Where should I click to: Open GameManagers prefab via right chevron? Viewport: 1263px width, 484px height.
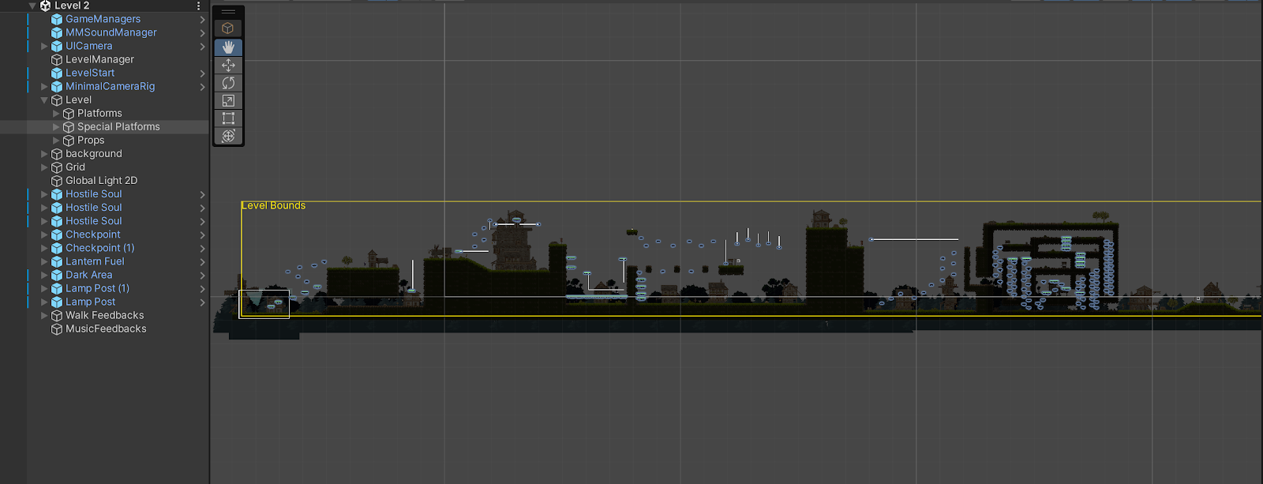202,19
